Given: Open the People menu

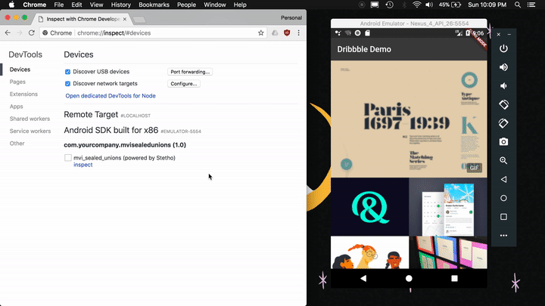Looking at the screenshot, I should pyautogui.click(x=186, y=5).
